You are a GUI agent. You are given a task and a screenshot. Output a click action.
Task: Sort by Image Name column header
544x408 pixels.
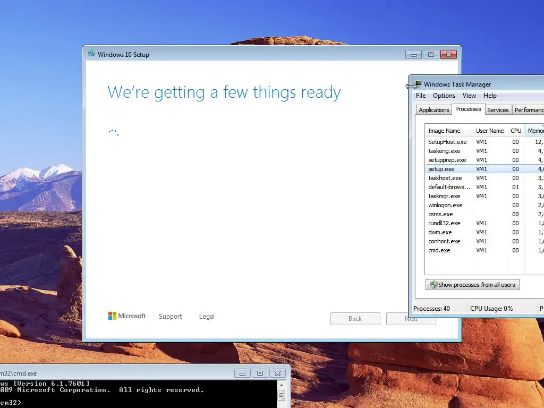[x=448, y=131]
